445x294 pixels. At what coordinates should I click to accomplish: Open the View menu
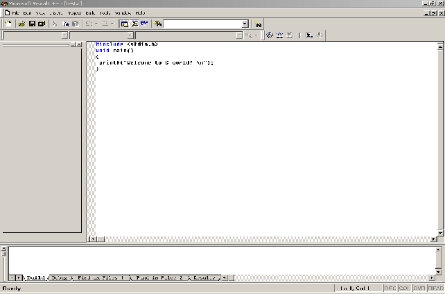coord(40,13)
